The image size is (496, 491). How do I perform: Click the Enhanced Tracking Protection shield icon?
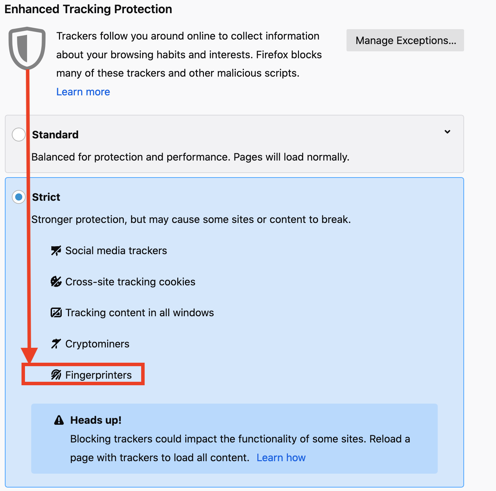click(x=27, y=48)
